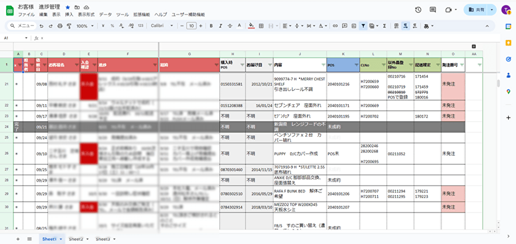
Task: Open the データ menu
Action: click(105, 15)
